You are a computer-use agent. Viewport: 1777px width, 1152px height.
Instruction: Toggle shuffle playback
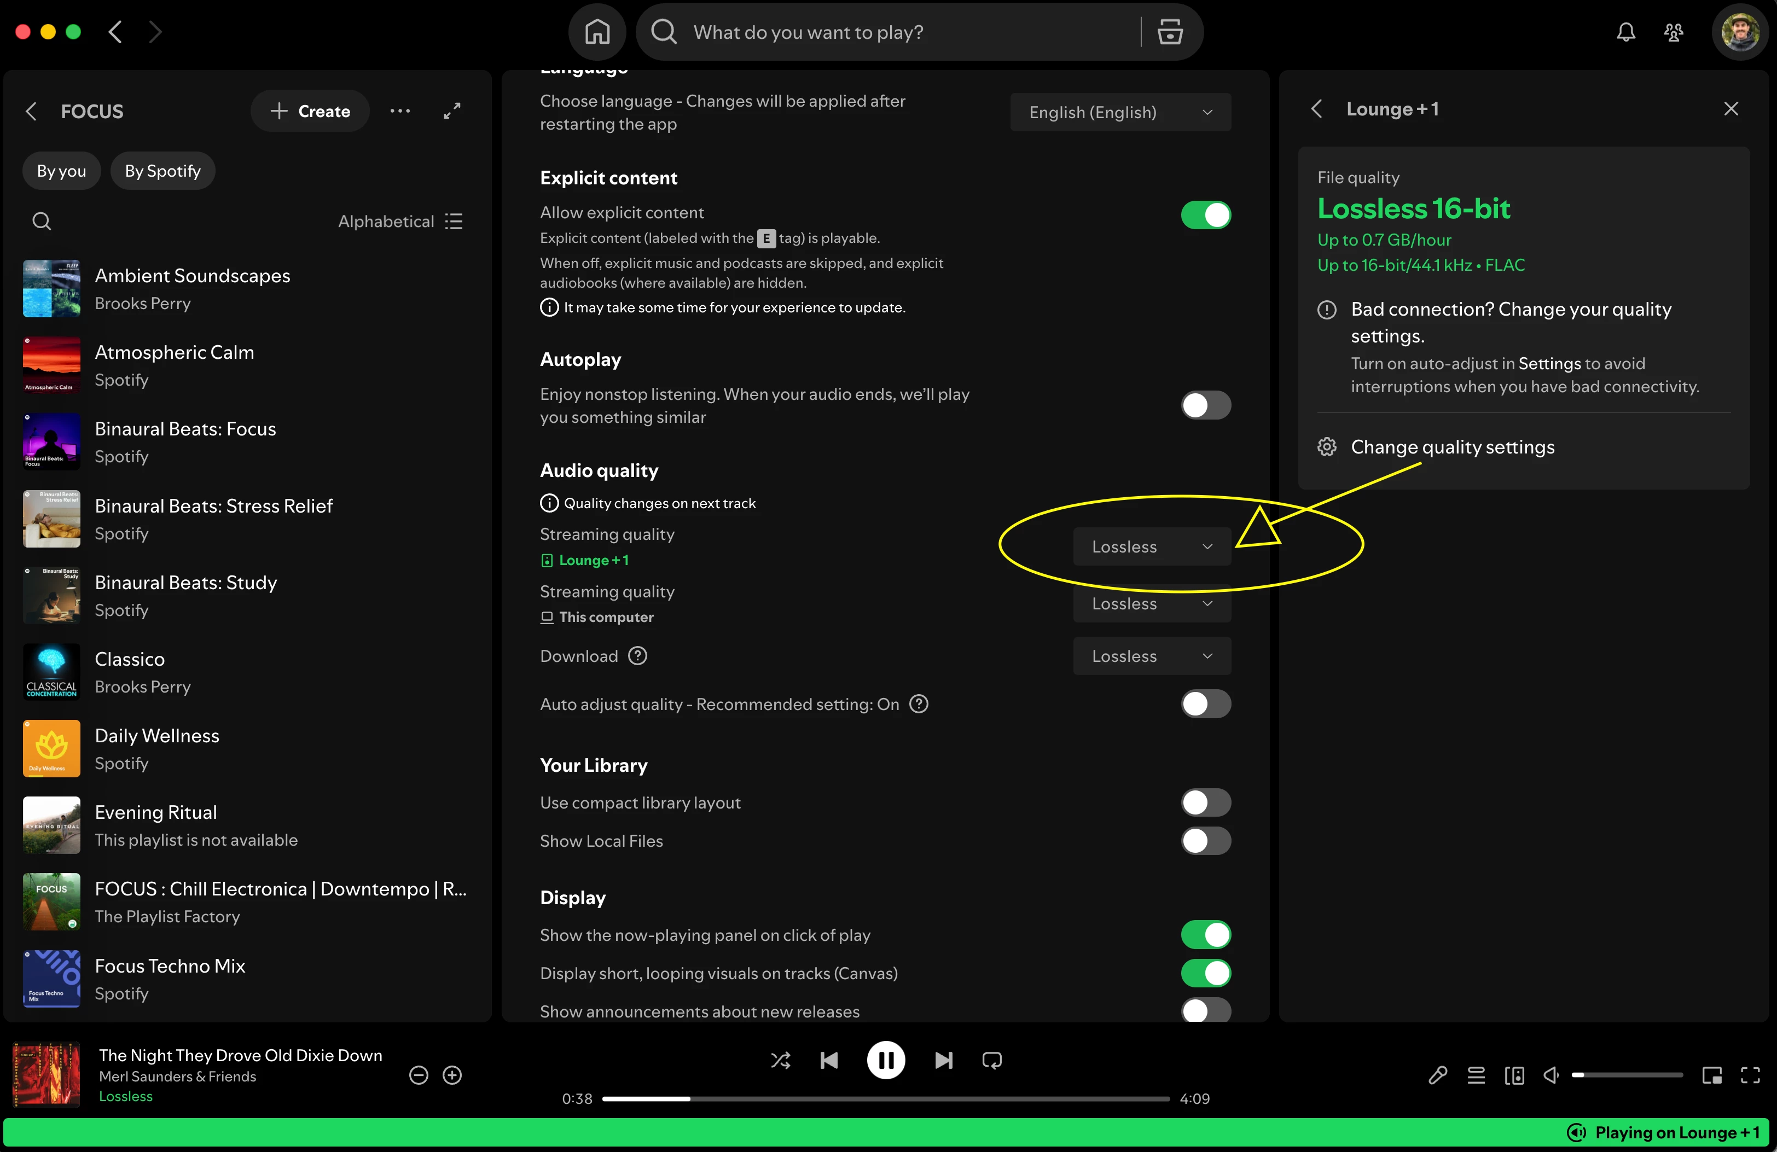point(780,1060)
